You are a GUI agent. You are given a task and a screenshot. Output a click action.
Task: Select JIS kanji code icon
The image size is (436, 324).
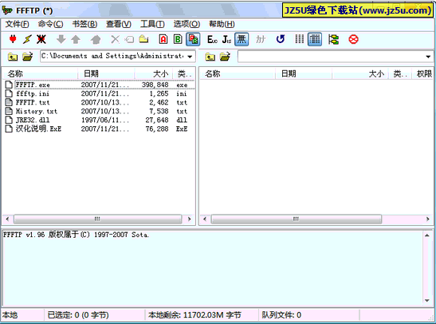pyautogui.click(x=226, y=39)
